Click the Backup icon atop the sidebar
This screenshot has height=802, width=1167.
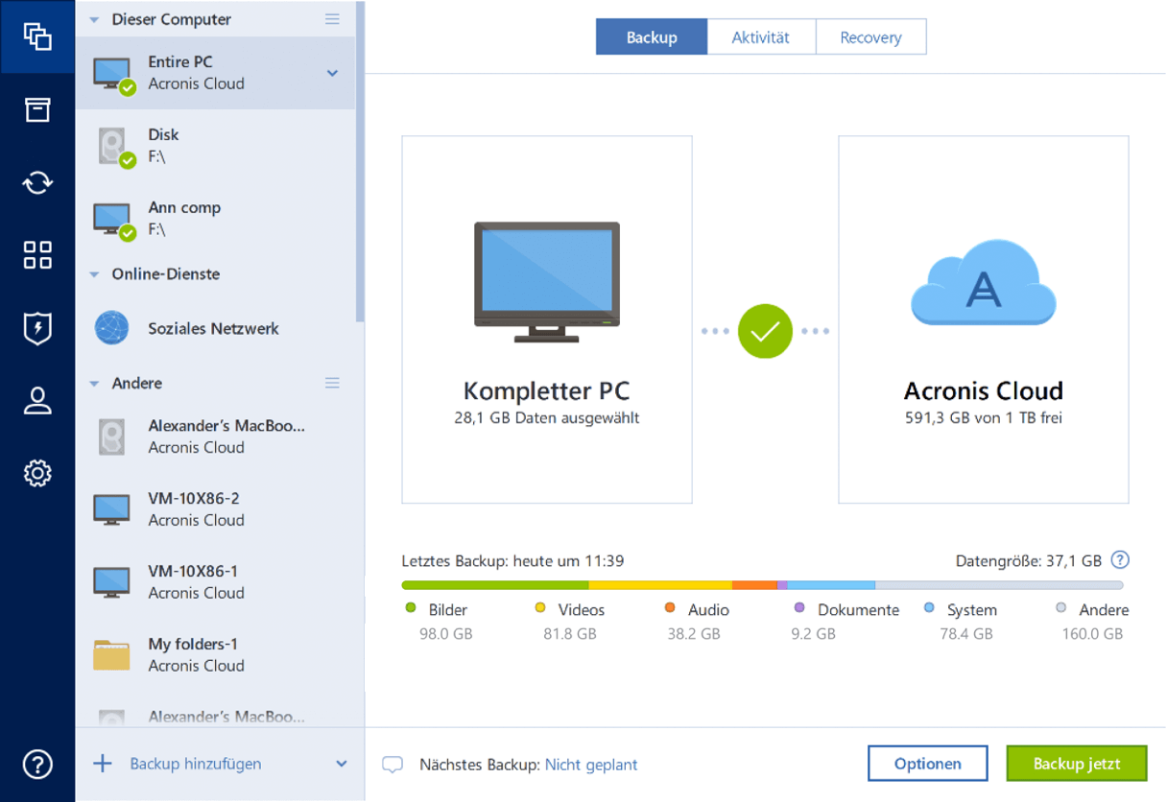pos(37,37)
